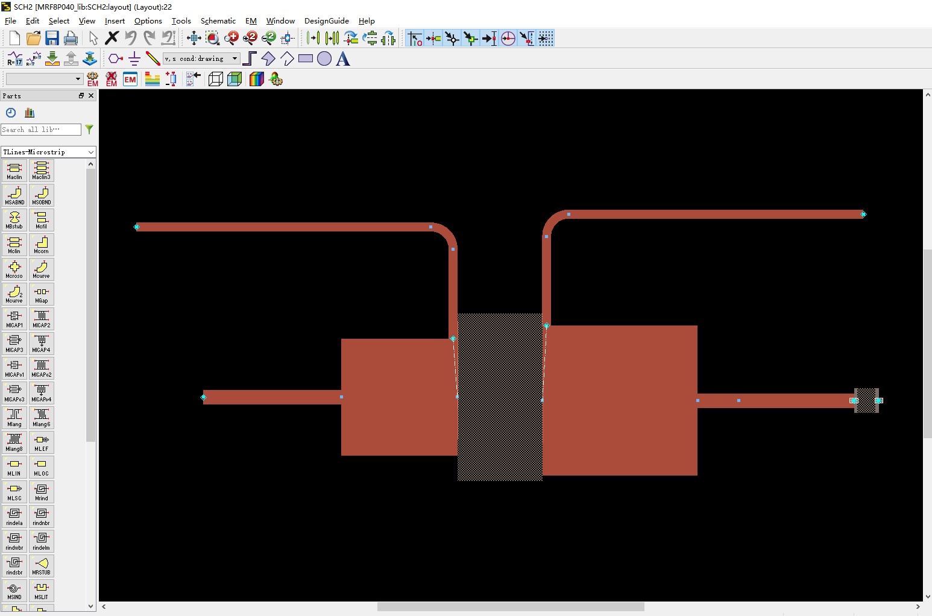
Task: Insert a pin with hexagon icon
Action: pos(116,58)
